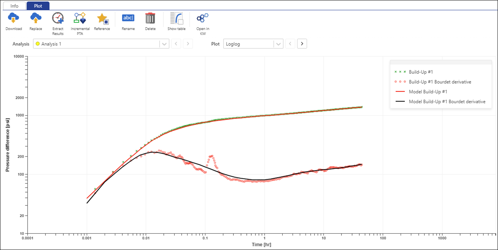Click the Analysis field label
This screenshot has height=250, width=498.
pos(21,44)
